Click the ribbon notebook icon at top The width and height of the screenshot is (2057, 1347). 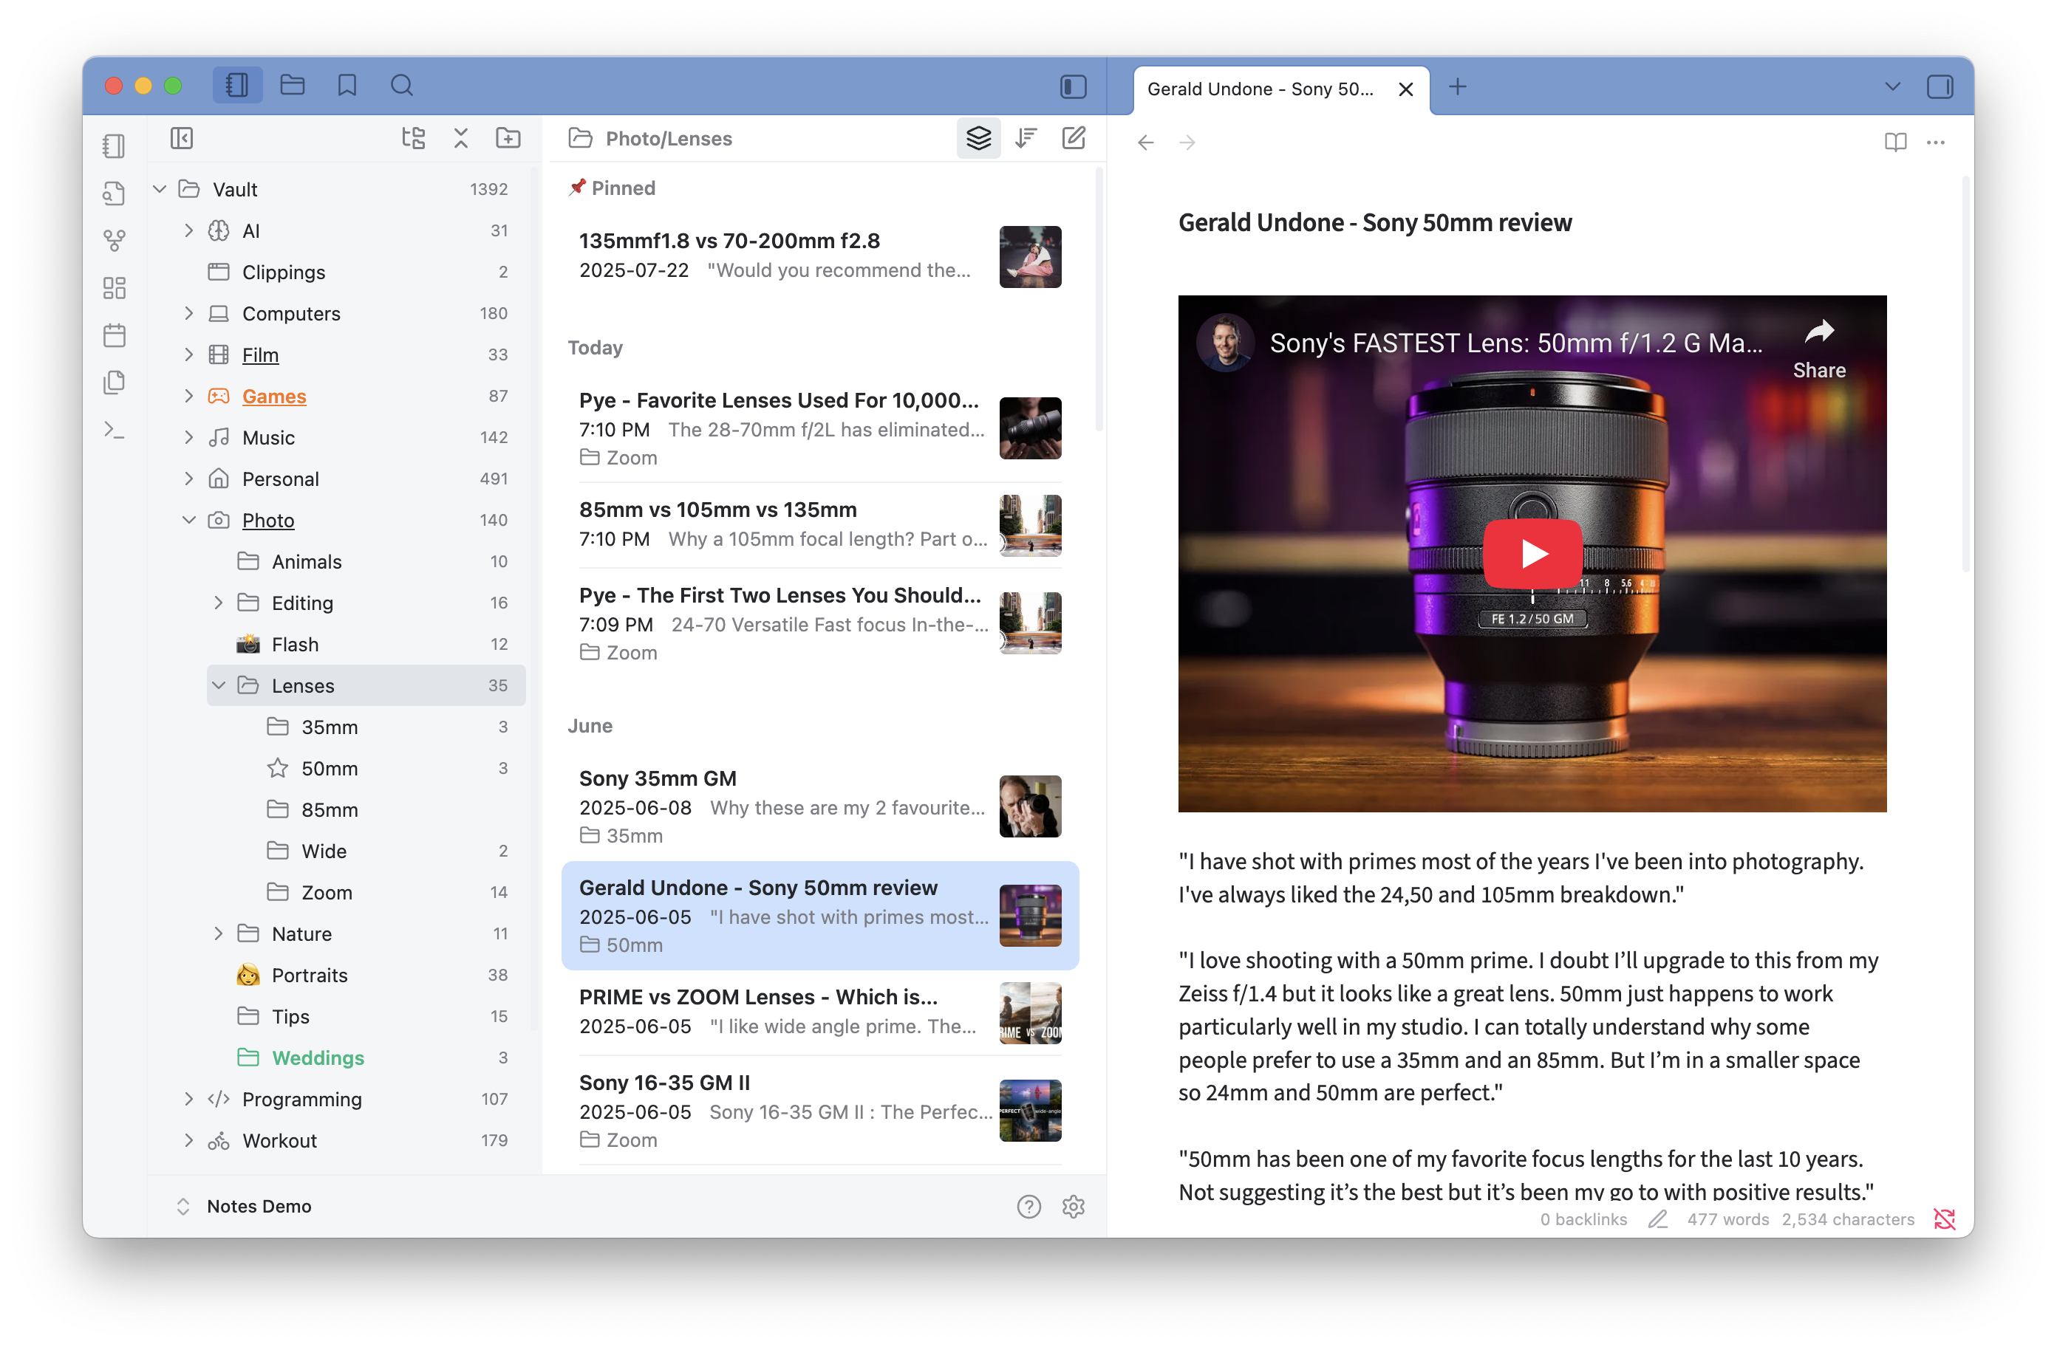click(x=114, y=146)
